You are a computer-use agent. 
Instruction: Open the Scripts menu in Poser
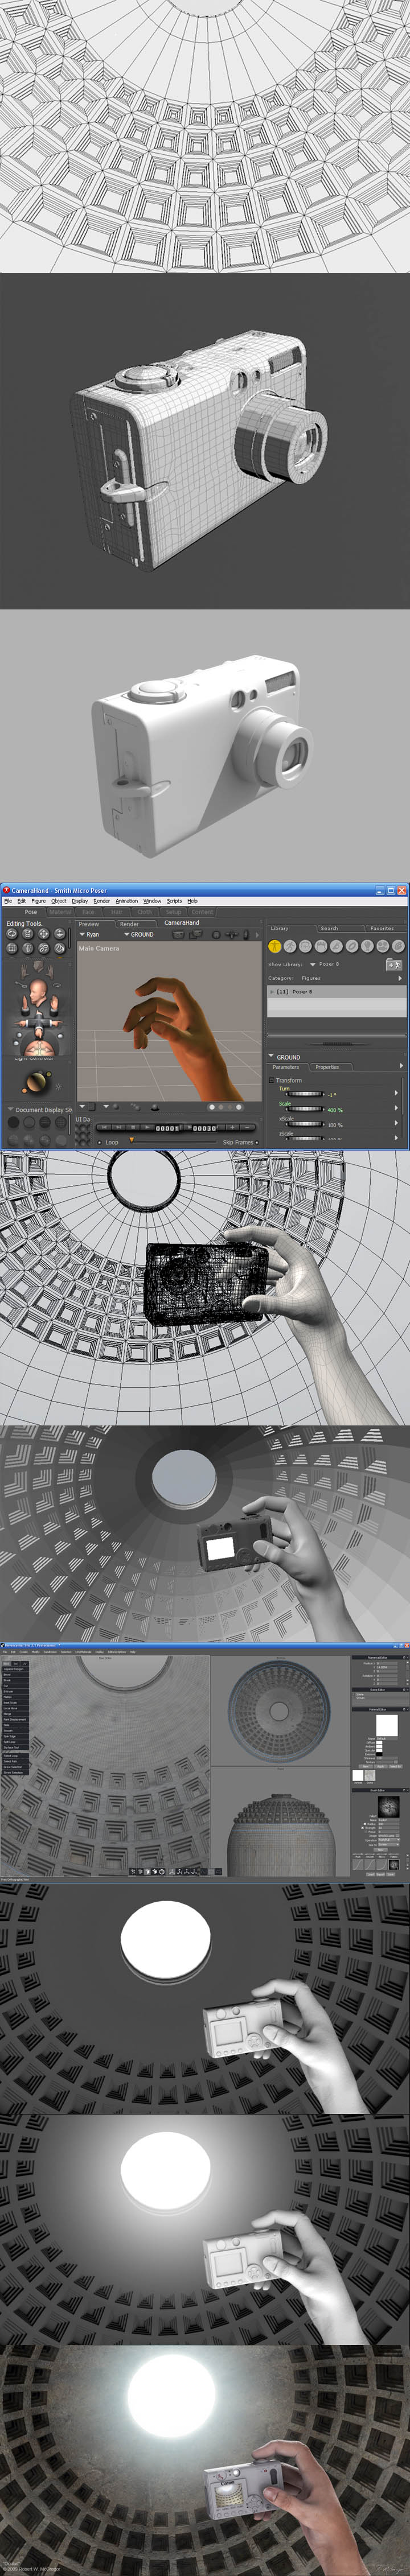(x=174, y=901)
